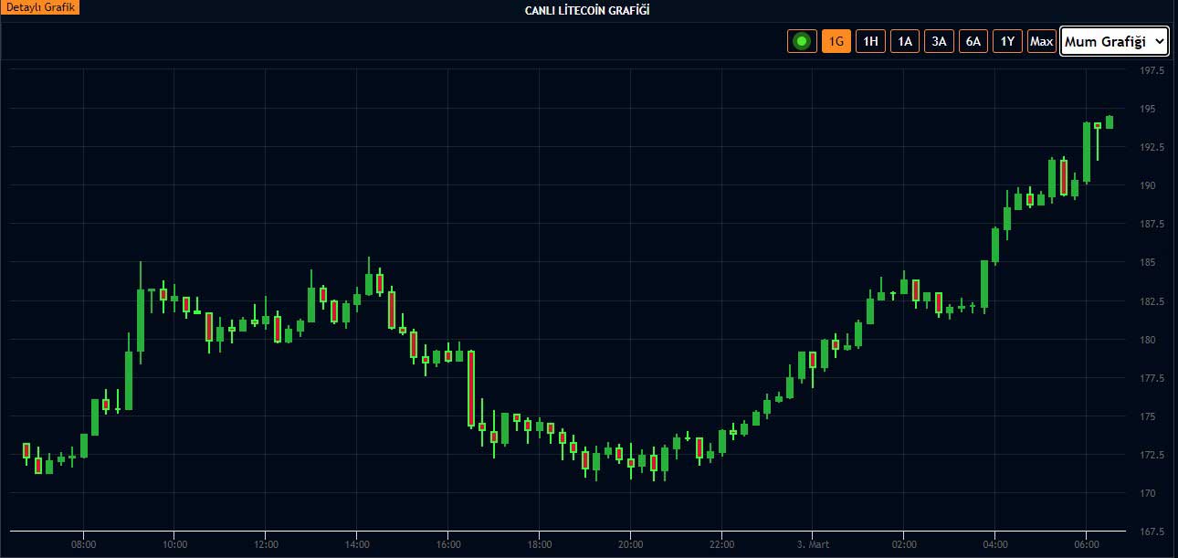
Task: Click the 06:00 time axis label
Action: (x=1087, y=543)
